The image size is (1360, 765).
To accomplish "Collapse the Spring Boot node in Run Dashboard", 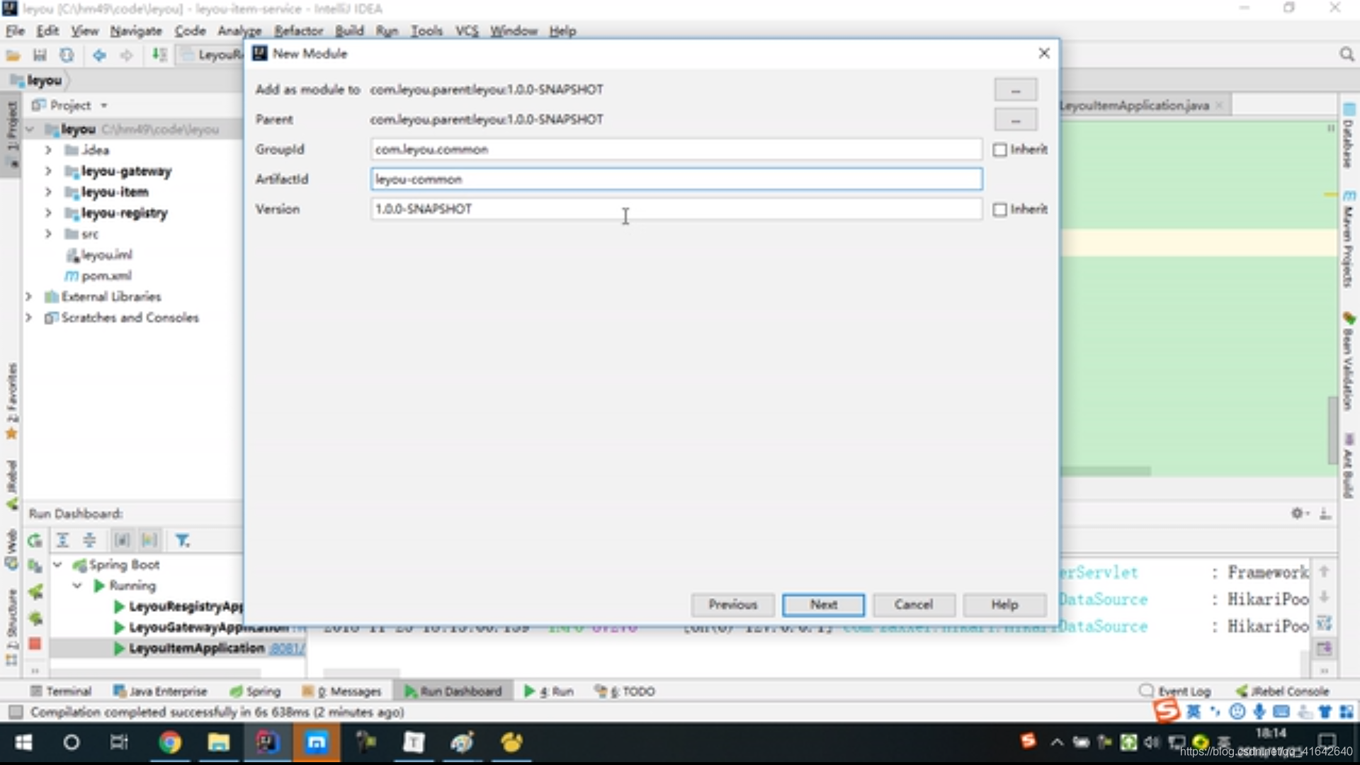I will click(58, 565).
